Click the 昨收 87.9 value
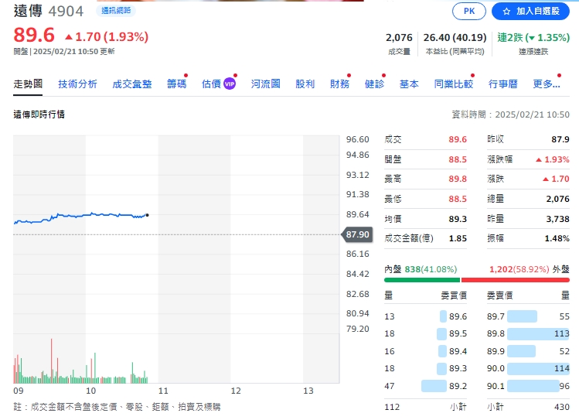579x420 pixels. point(560,140)
